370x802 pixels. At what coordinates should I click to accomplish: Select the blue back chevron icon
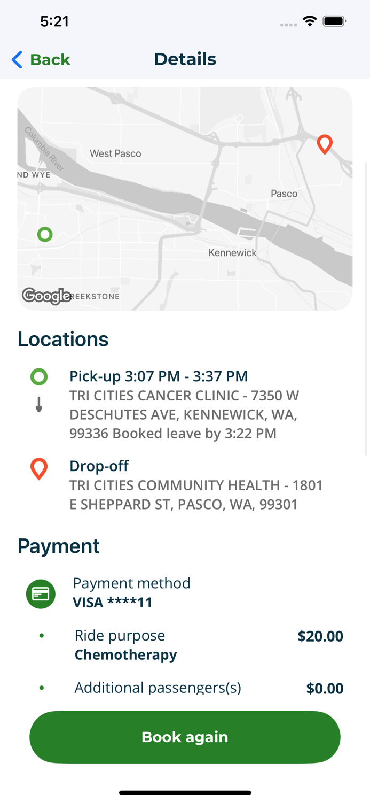16,60
